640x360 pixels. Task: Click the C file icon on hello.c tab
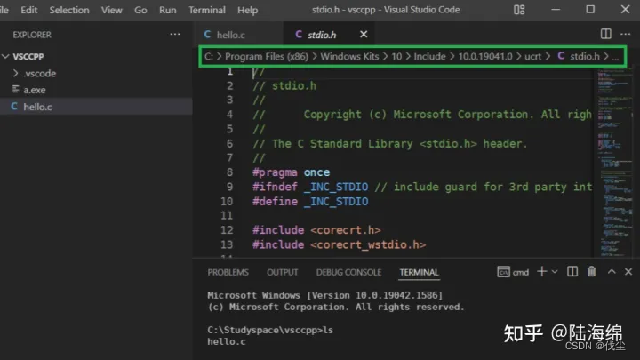[207, 35]
